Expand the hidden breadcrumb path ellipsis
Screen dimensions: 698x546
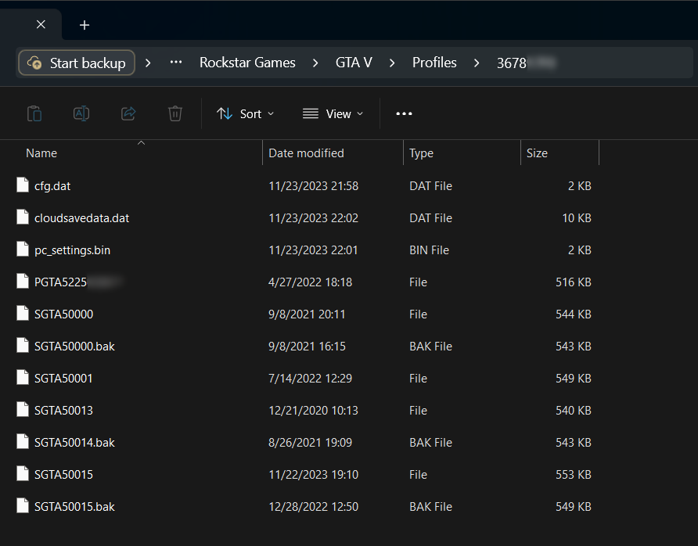[176, 63]
